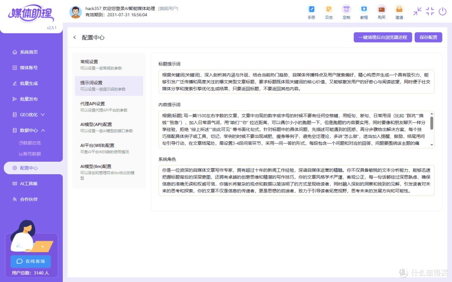Click the 保存配置 button
This screenshot has width=452, height=282.
click(x=429, y=38)
